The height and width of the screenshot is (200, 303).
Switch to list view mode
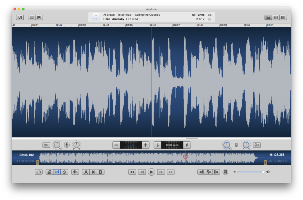283,17
